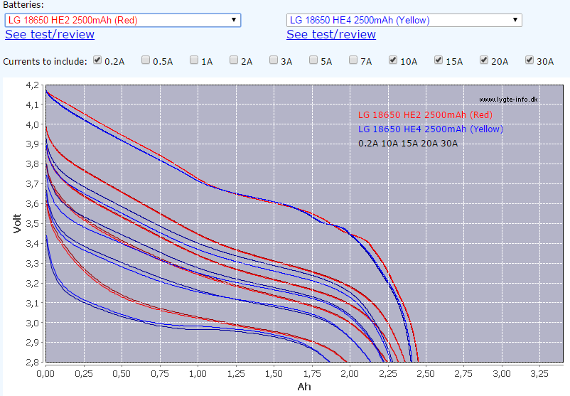The width and height of the screenshot is (570, 396).
Task: Click the 2,50 value on the Ah axis
Action: 426,373
